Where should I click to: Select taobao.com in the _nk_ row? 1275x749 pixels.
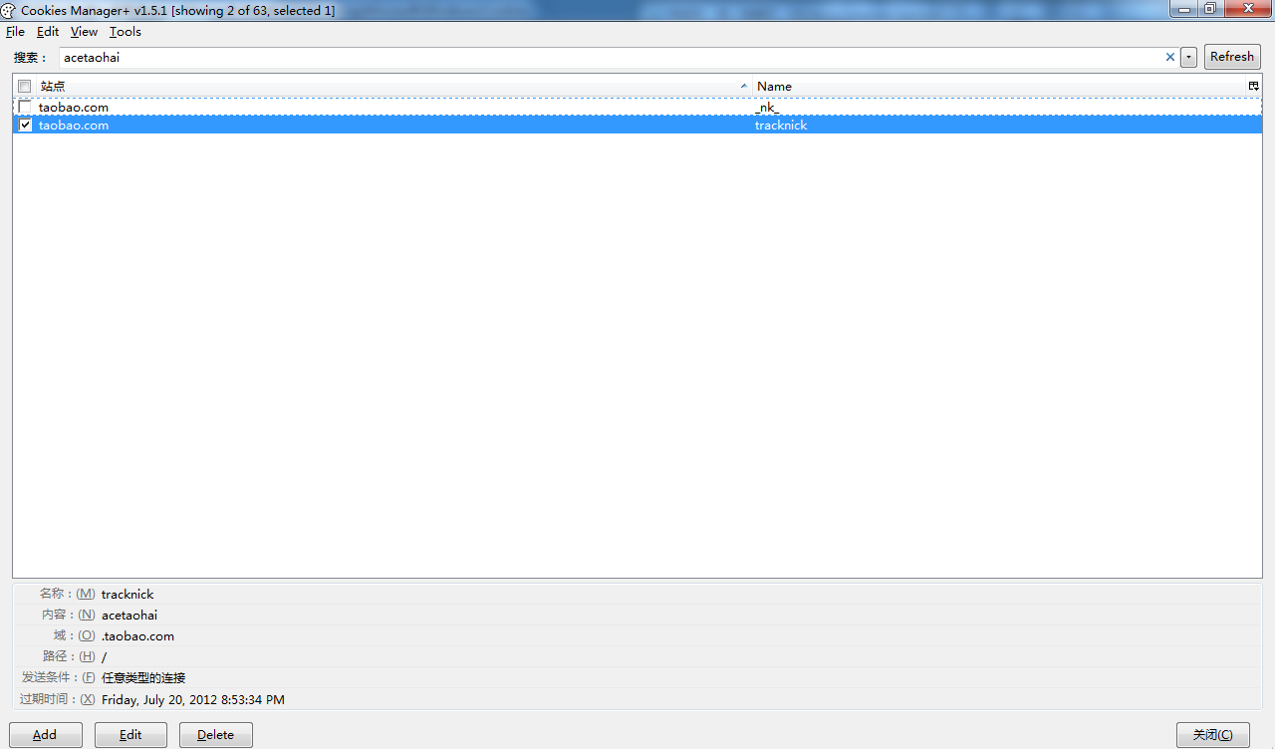[74, 107]
